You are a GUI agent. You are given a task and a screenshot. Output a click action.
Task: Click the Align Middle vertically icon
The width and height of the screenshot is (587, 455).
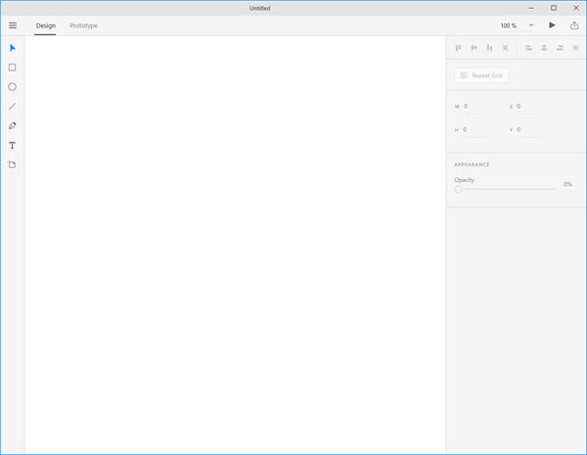[x=474, y=48]
